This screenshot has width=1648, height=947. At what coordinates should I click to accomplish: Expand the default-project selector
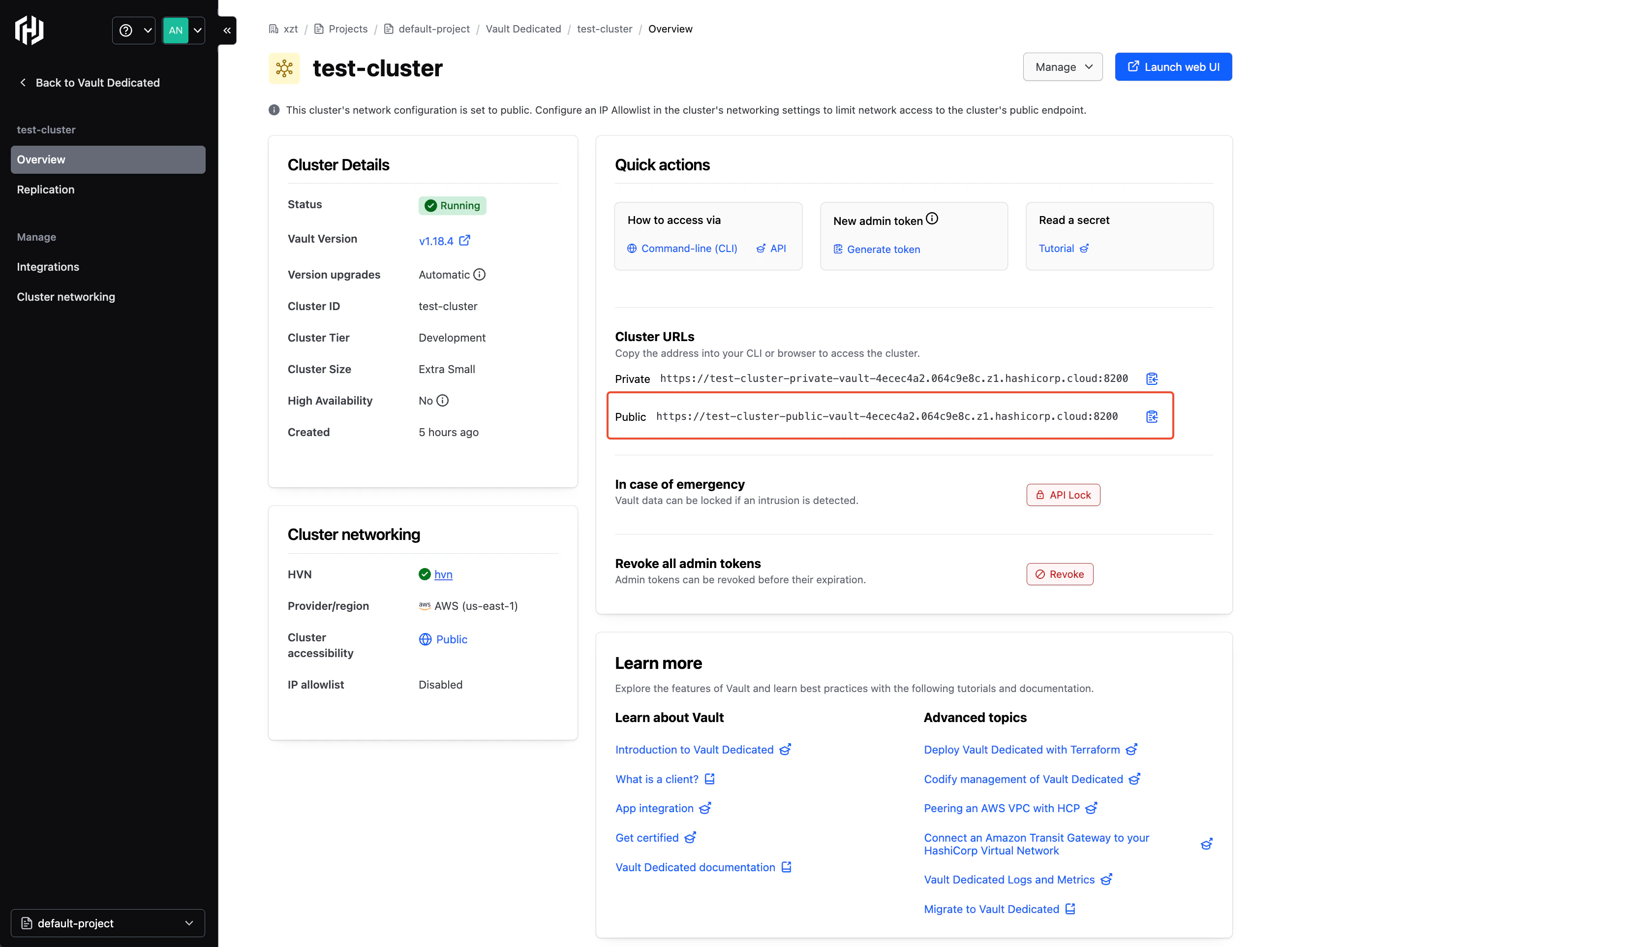point(108,923)
